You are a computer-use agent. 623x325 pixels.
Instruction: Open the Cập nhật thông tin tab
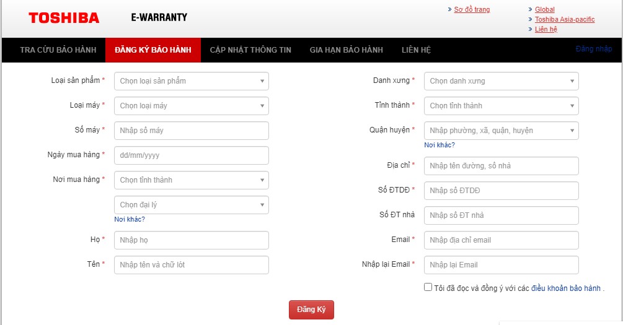(250, 50)
